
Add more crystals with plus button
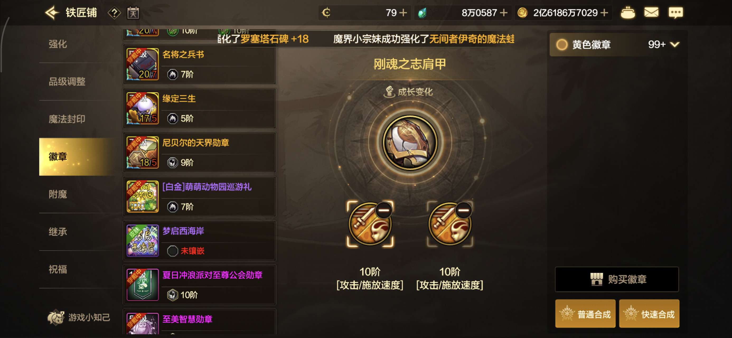[x=503, y=13]
